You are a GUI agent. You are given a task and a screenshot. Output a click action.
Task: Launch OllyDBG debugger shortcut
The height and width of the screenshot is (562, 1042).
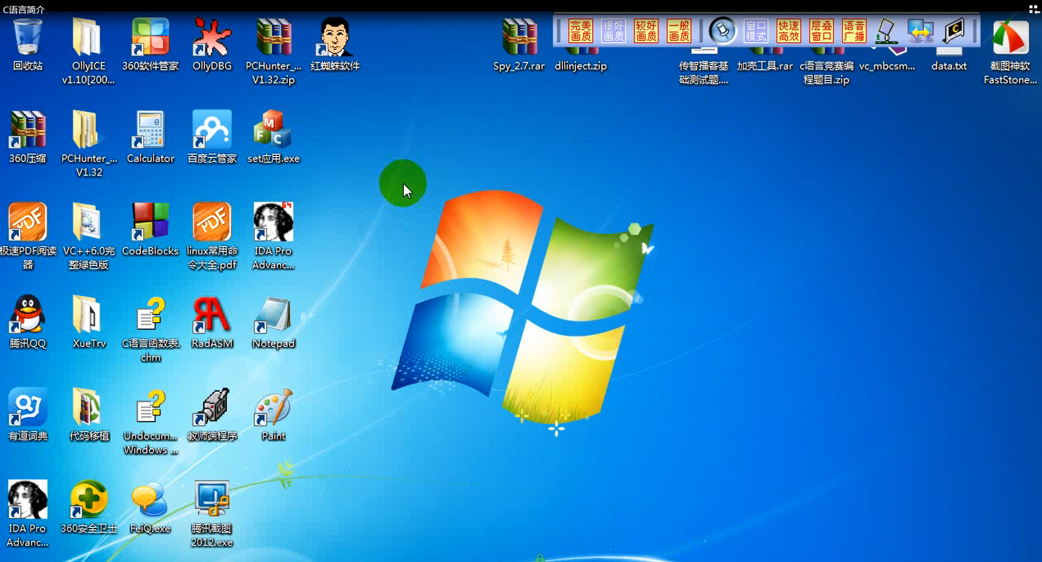pyautogui.click(x=212, y=37)
